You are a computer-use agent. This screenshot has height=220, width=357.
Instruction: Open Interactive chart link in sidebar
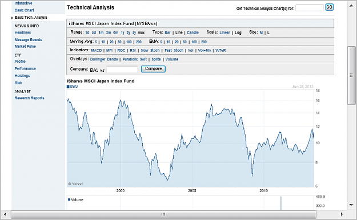click(x=23, y=3)
